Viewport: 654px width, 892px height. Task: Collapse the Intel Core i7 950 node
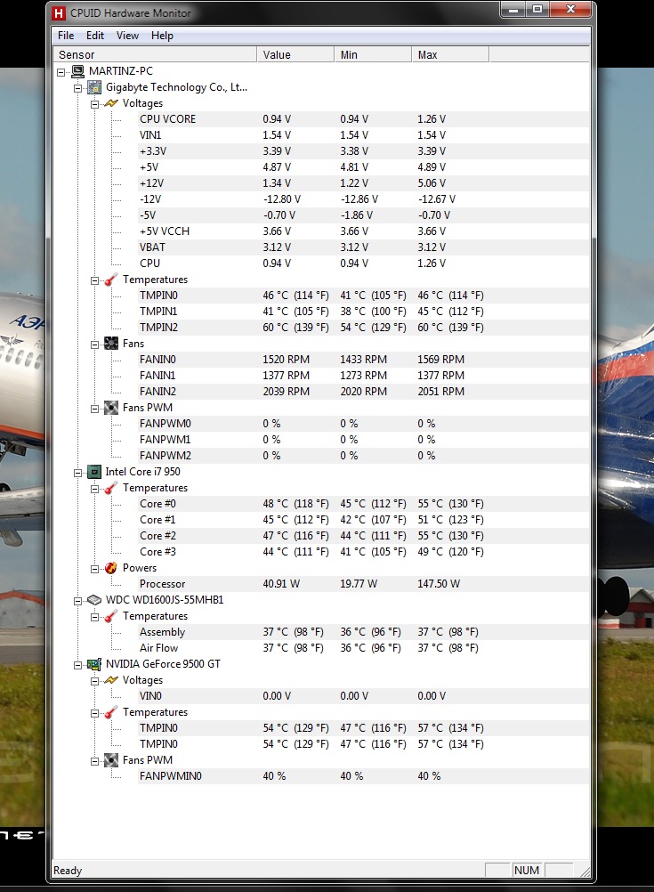point(78,473)
